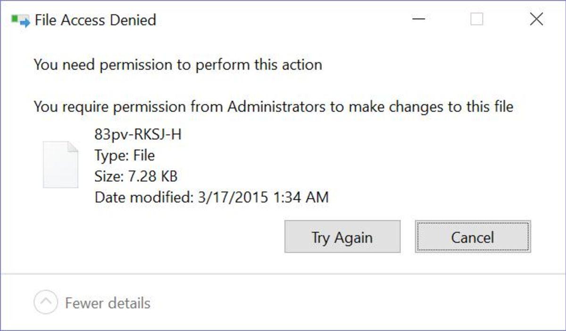Click the 'You need permission' heading
Viewport: 566px width, 331px height.
pyautogui.click(x=178, y=65)
